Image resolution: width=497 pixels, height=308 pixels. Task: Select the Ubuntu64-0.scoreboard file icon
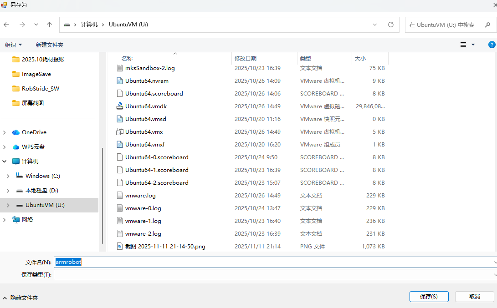click(119, 157)
